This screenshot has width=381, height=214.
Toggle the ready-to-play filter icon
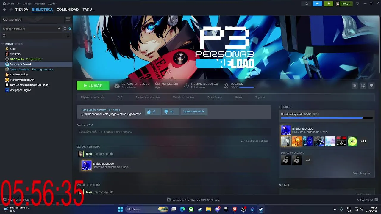[70, 29]
